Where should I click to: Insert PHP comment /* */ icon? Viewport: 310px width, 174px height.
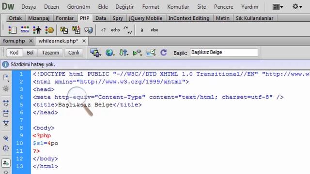(x=128, y=30)
